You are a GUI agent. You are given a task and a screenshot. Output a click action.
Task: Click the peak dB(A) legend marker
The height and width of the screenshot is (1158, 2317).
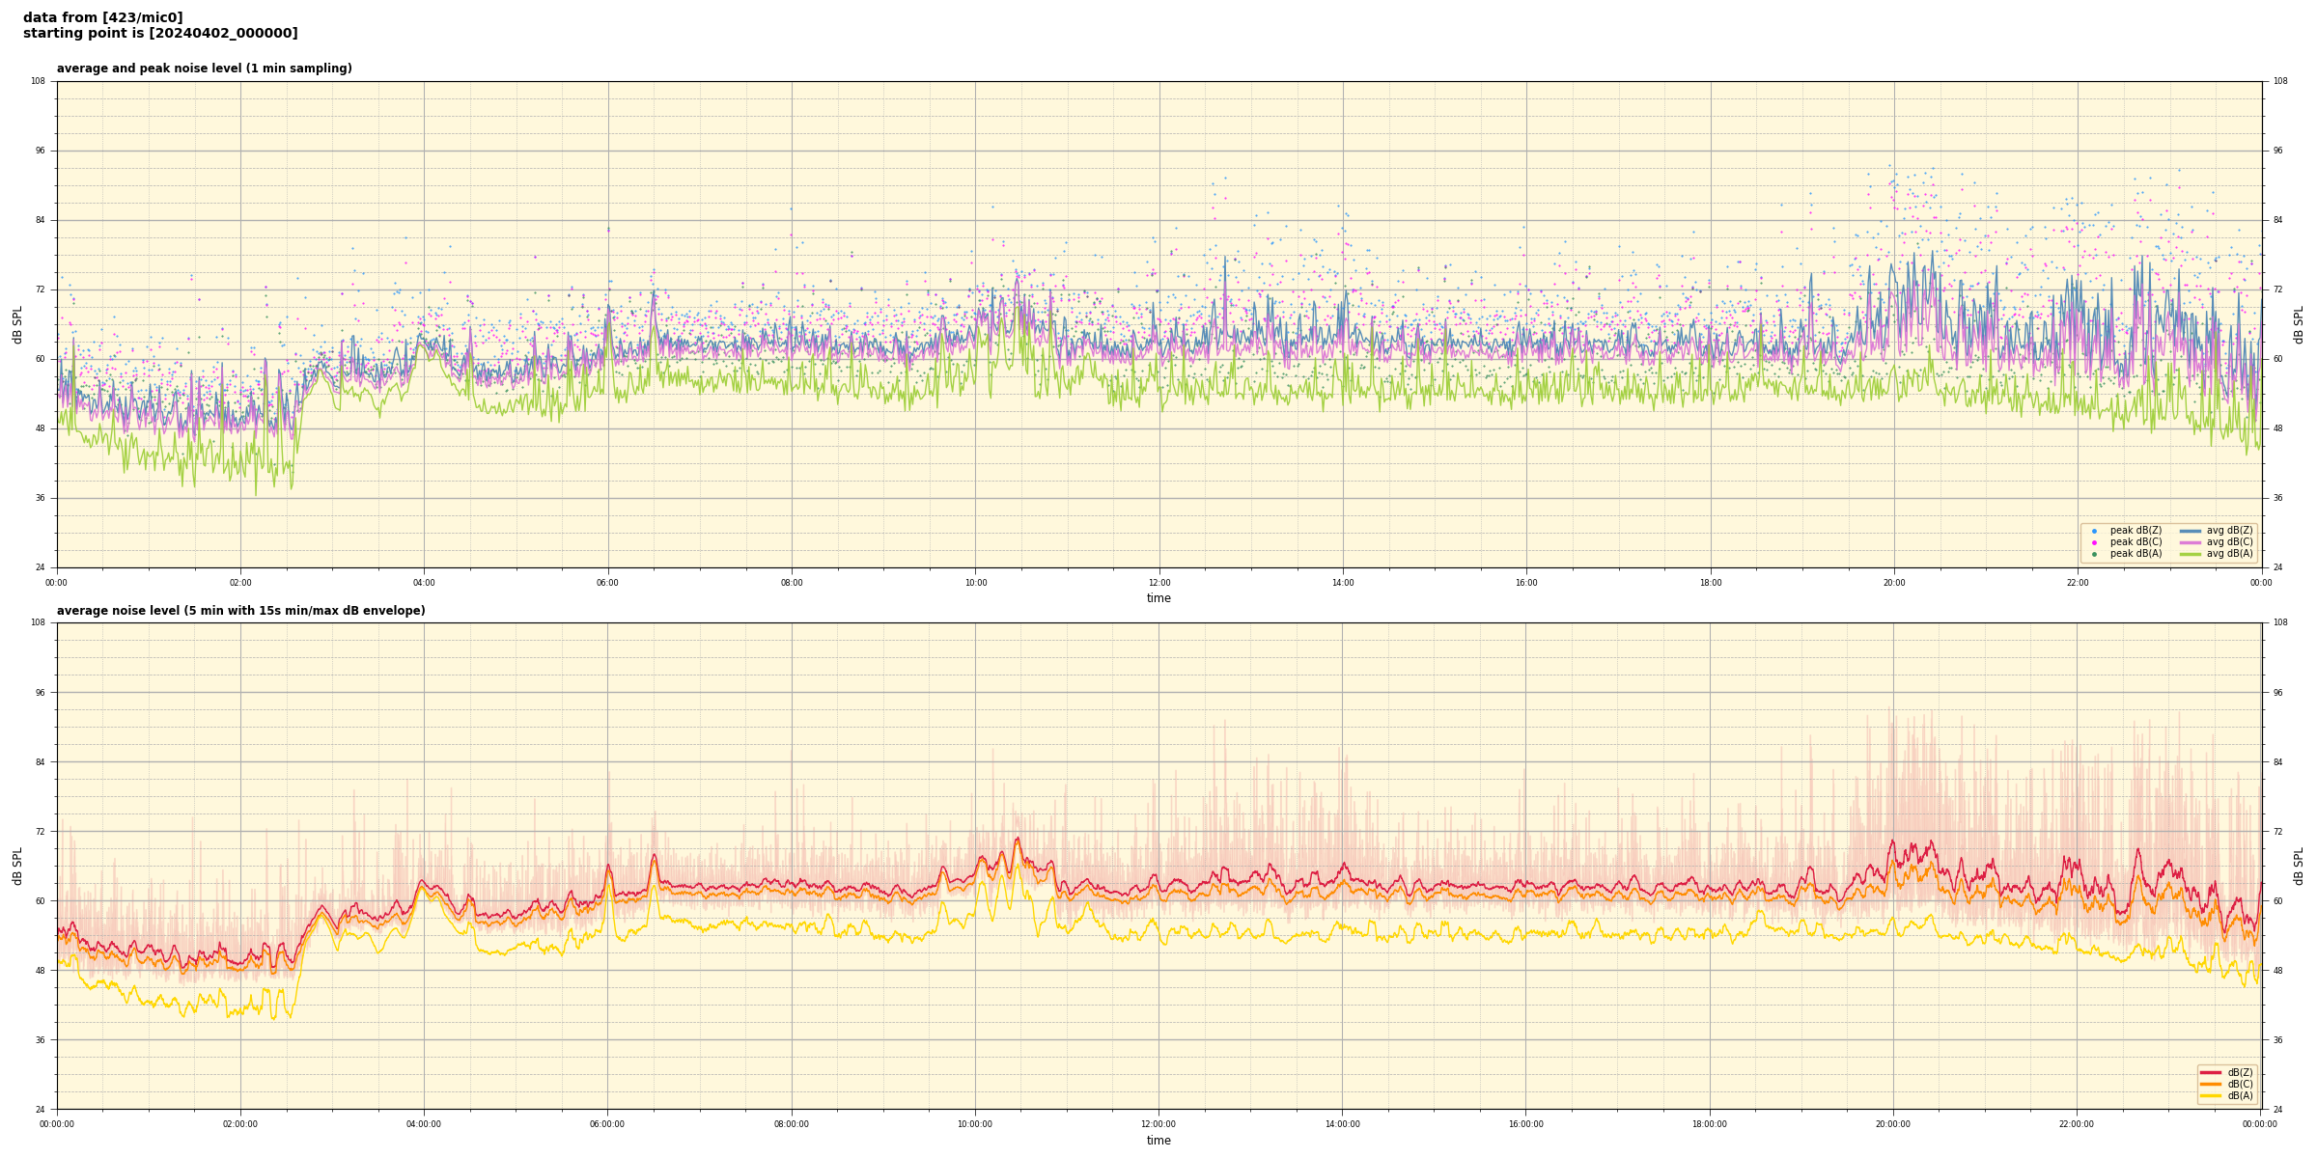[x=2094, y=554]
